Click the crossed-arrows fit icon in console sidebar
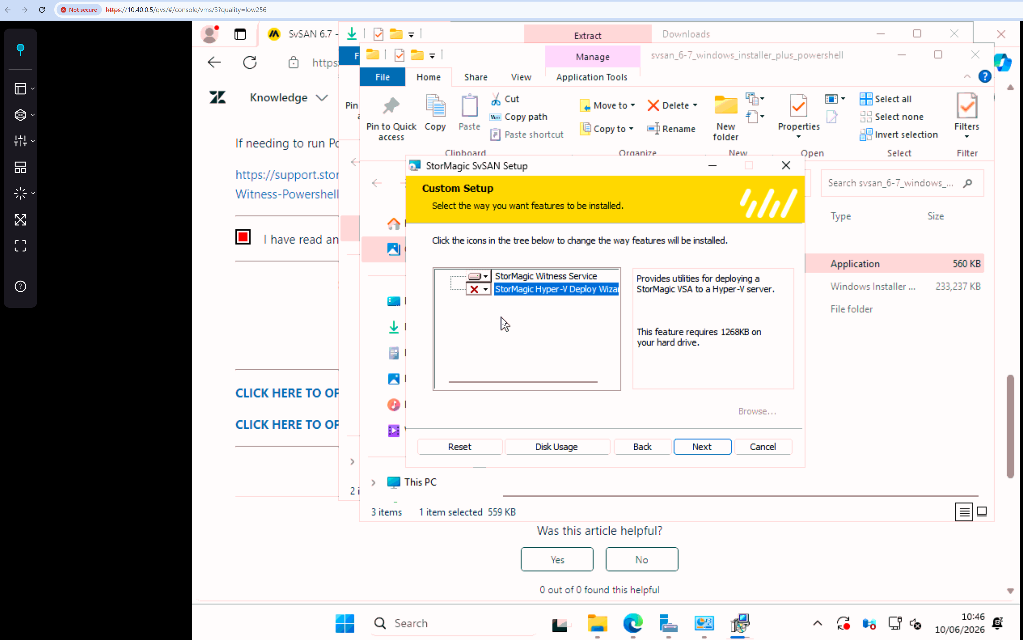Image resolution: width=1023 pixels, height=640 pixels. (x=20, y=220)
